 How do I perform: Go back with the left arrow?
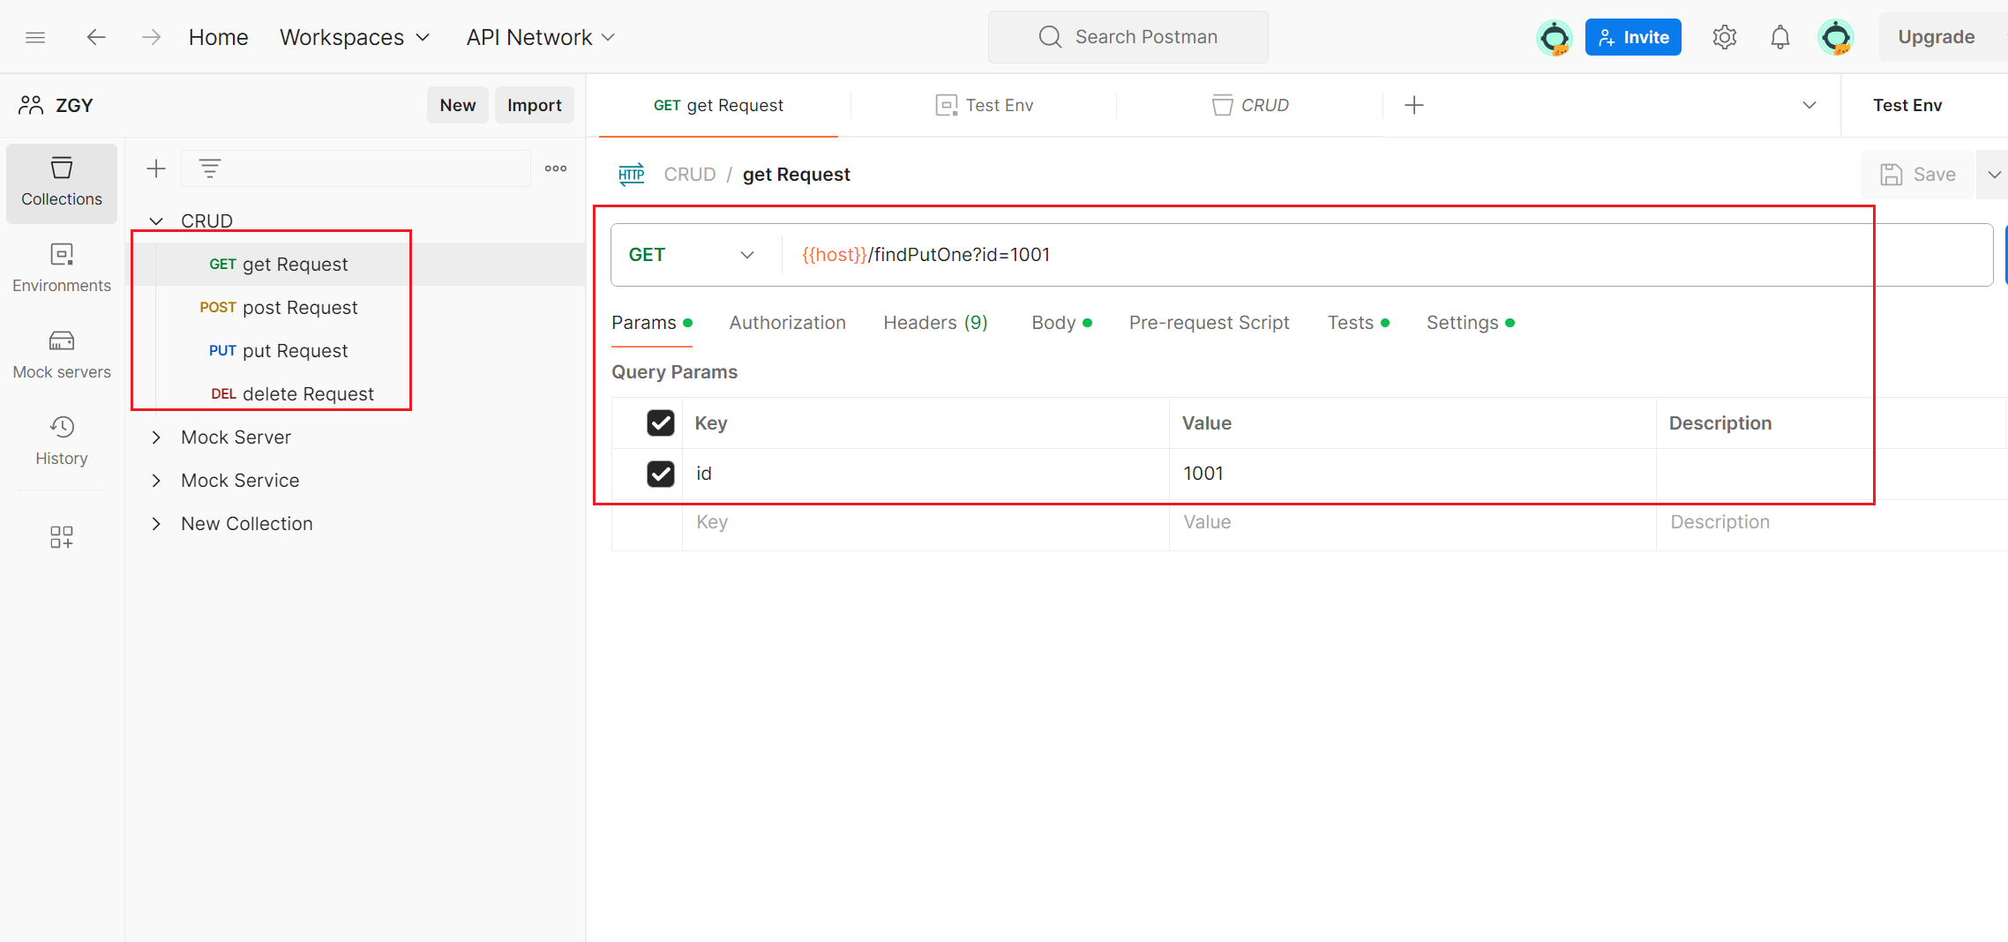(96, 37)
